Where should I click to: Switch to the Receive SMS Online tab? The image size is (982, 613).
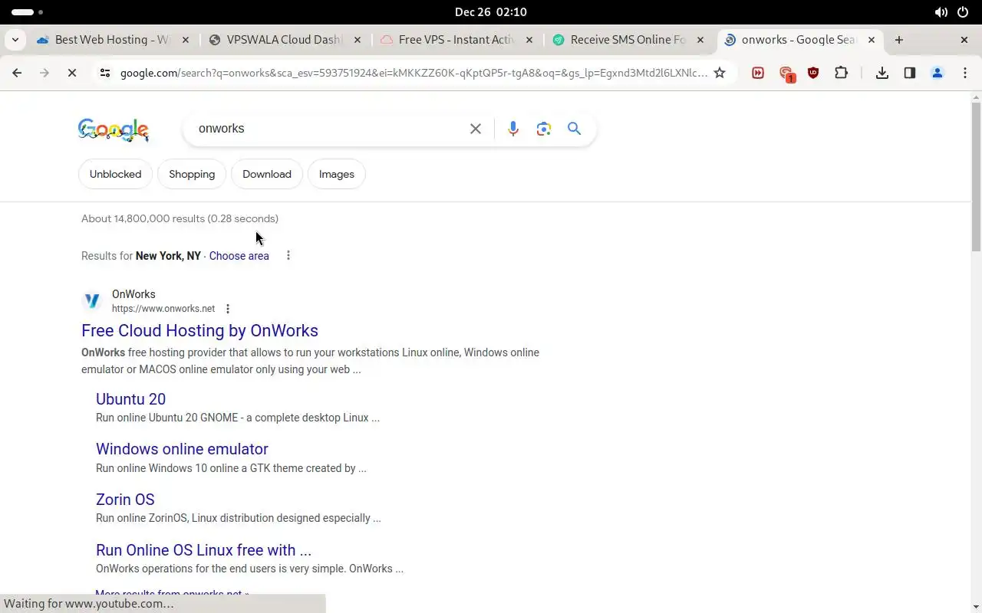click(628, 40)
